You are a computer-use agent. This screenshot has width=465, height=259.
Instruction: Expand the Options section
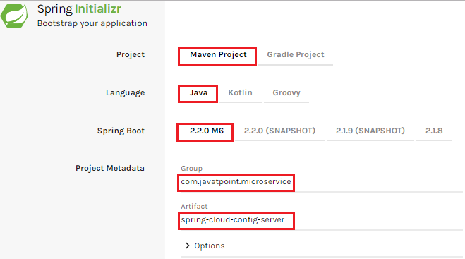pos(209,246)
